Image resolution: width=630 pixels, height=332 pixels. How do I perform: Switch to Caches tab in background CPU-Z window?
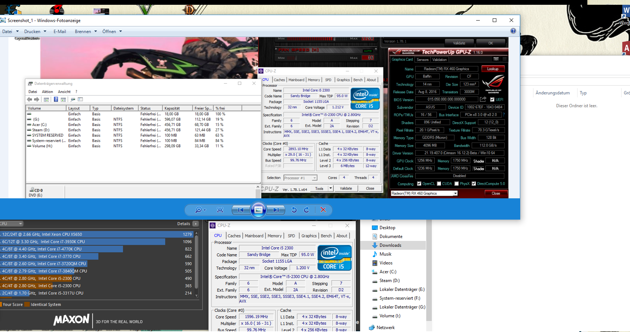tap(234, 236)
